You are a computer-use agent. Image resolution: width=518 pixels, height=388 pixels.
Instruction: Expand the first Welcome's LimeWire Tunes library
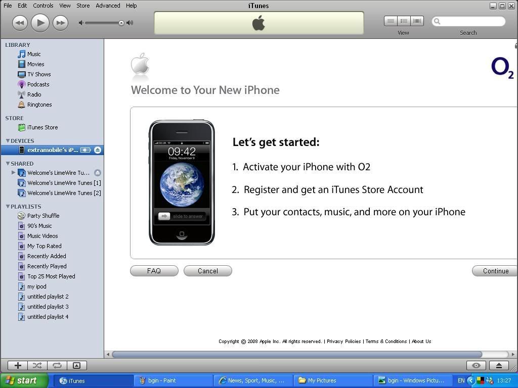click(x=13, y=173)
